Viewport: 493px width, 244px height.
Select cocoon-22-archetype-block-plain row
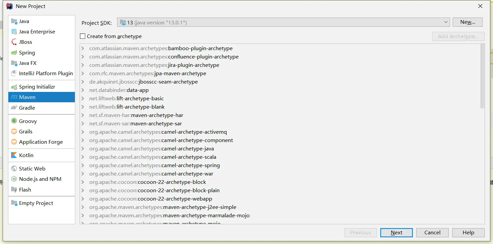click(280, 191)
